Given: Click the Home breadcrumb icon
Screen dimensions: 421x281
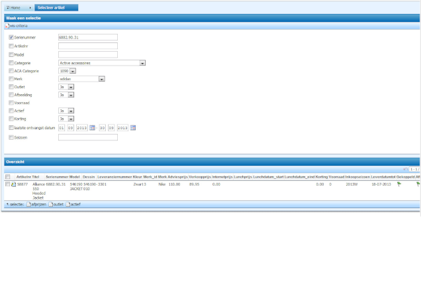Looking at the screenshot, I should 8,7.
